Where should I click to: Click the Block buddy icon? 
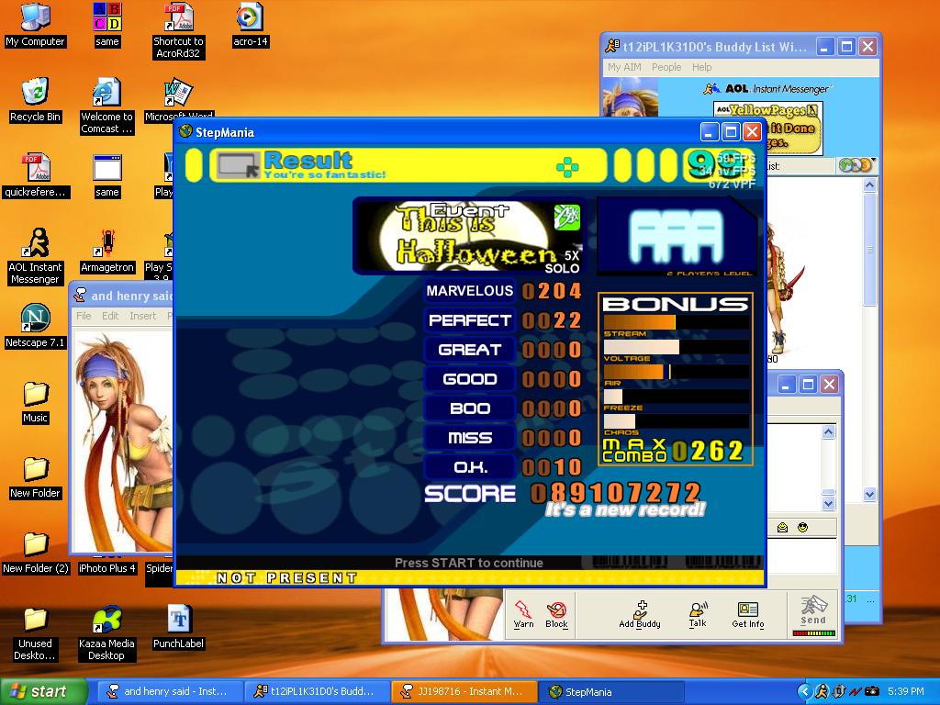click(x=556, y=614)
